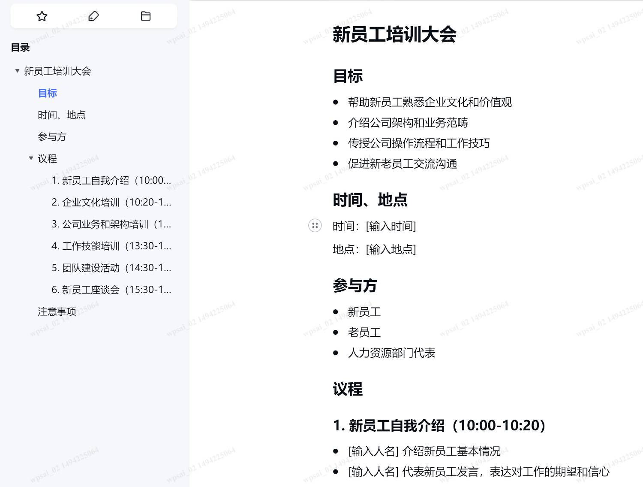Click bullet 帮助新员工熟悉企业文化和价值观
643x487 pixels.
[430, 102]
